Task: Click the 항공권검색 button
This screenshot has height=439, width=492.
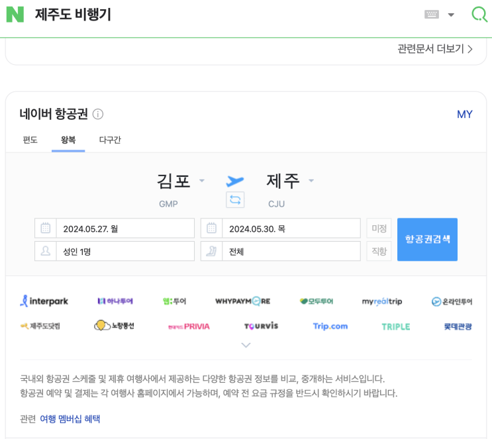Action: [427, 240]
